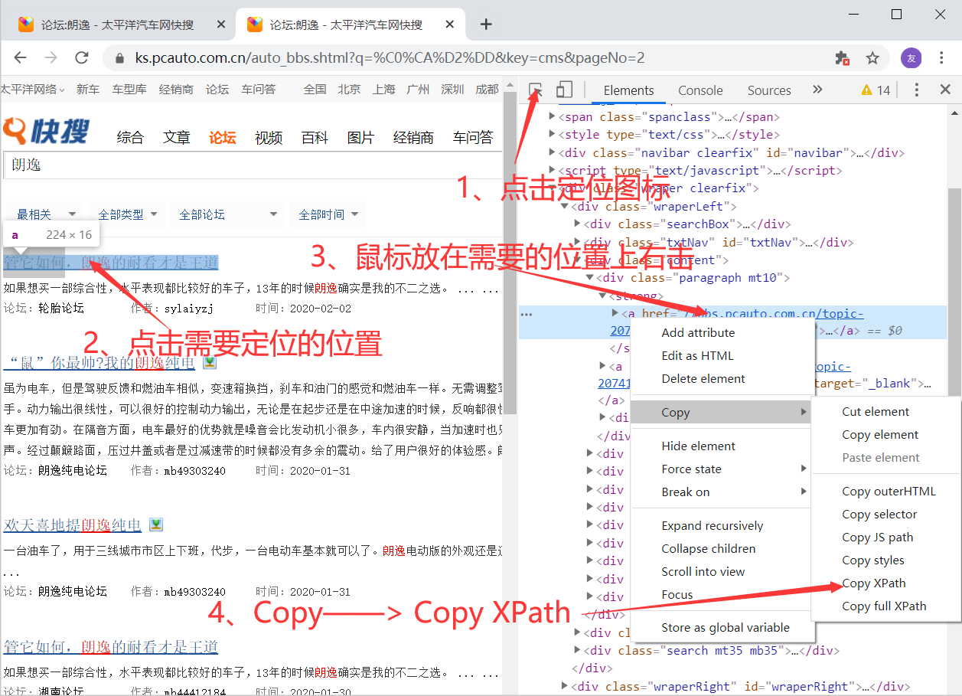Click the 经销商 link in top nav
This screenshot has width=962, height=696.
coord(176,89)
